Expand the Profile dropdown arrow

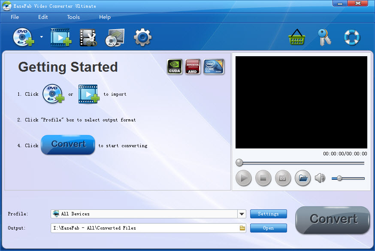pos(242,214)
